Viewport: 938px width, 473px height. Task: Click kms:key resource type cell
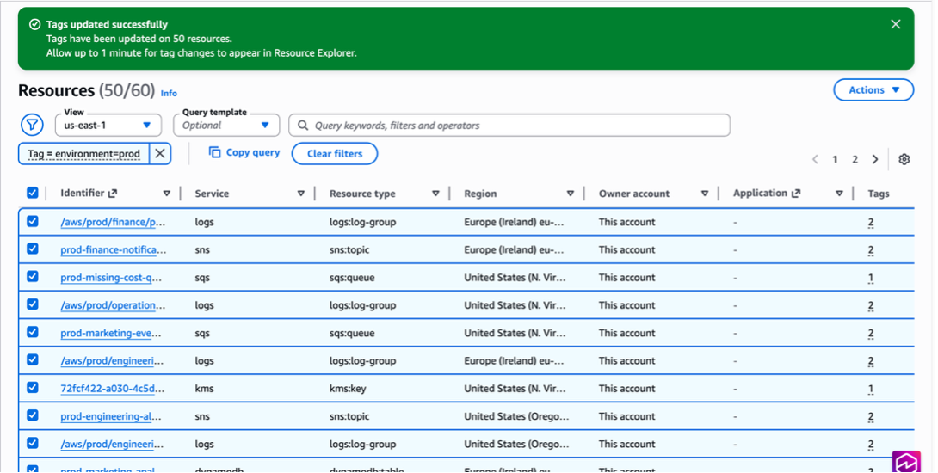click(x=348, y=389)
